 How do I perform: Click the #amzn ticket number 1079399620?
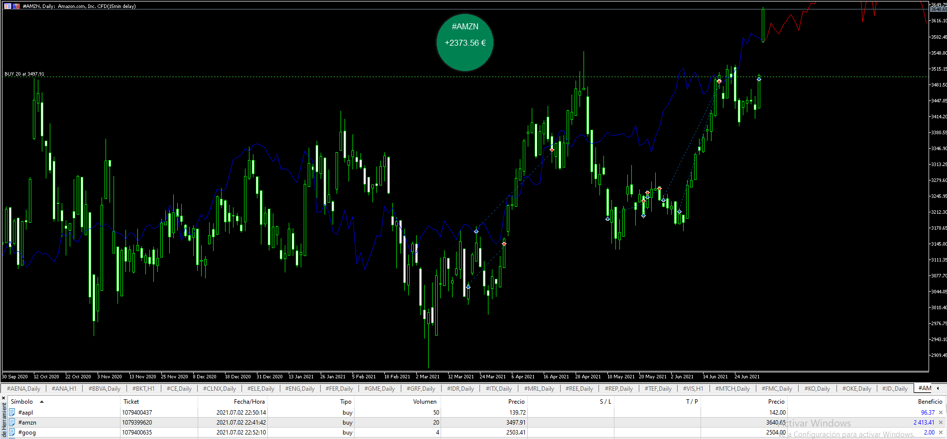click(x=137, y=423)
